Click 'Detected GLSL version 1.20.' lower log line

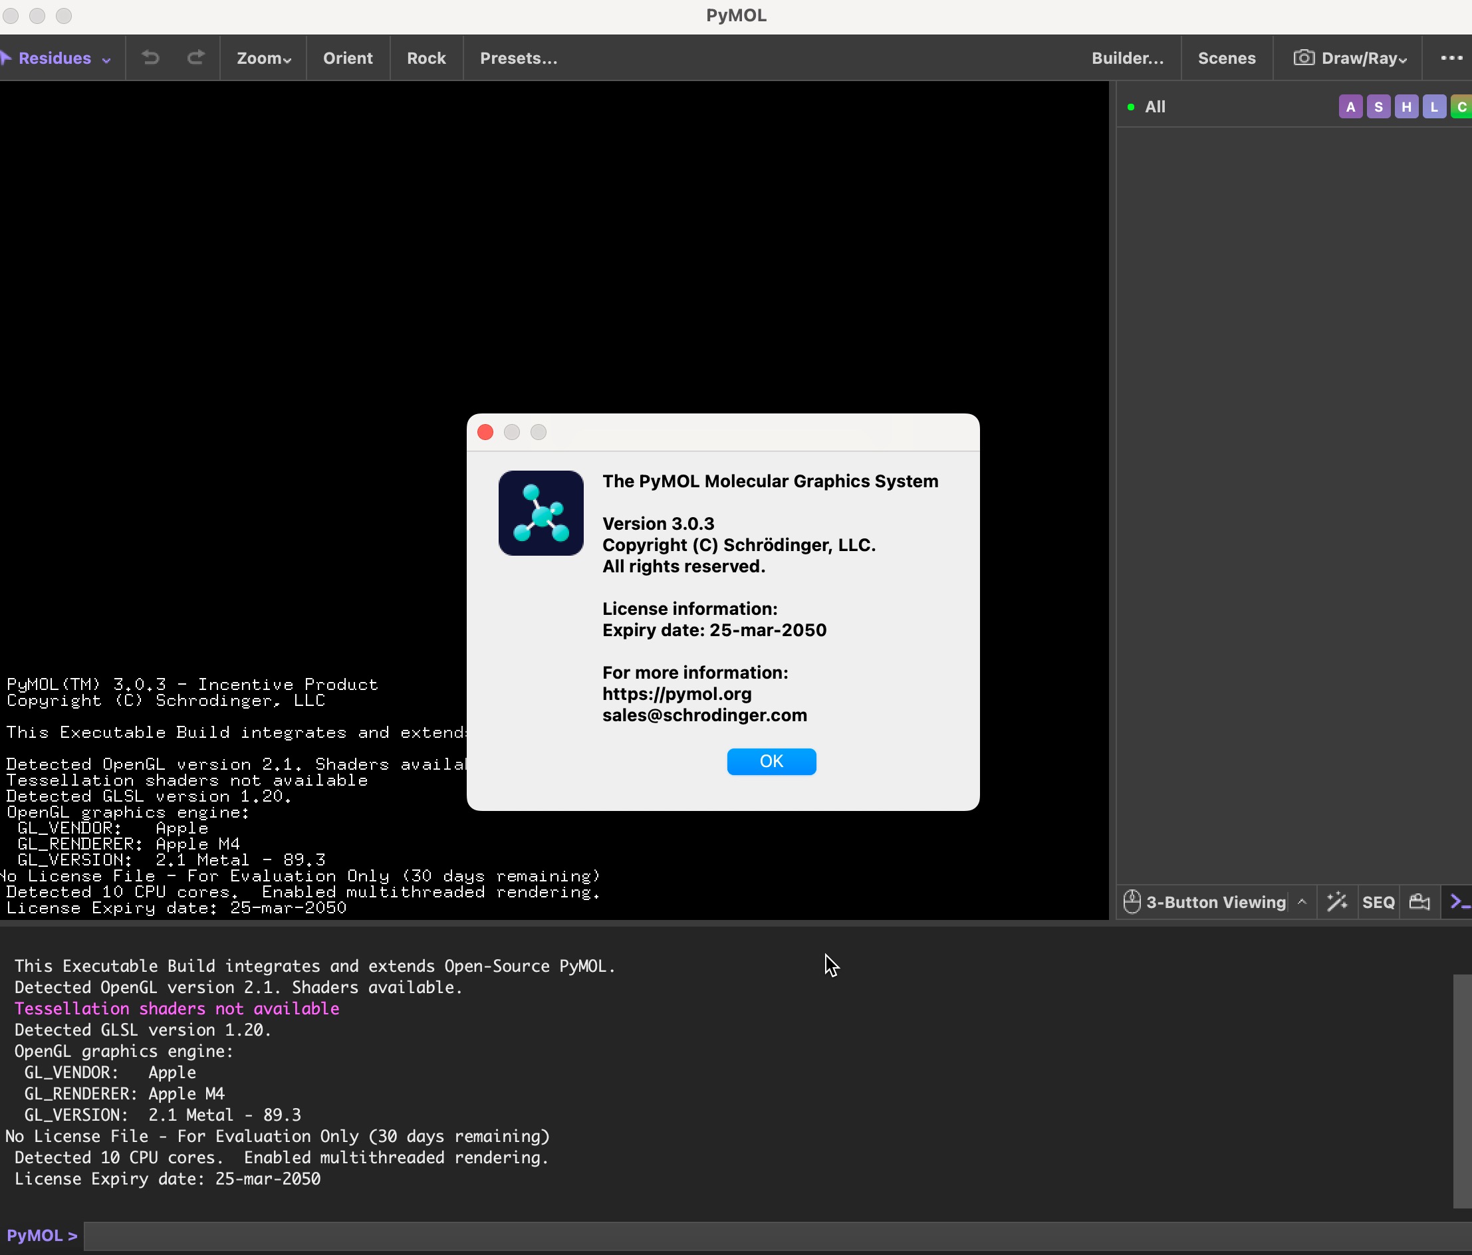click(143, 1030)
